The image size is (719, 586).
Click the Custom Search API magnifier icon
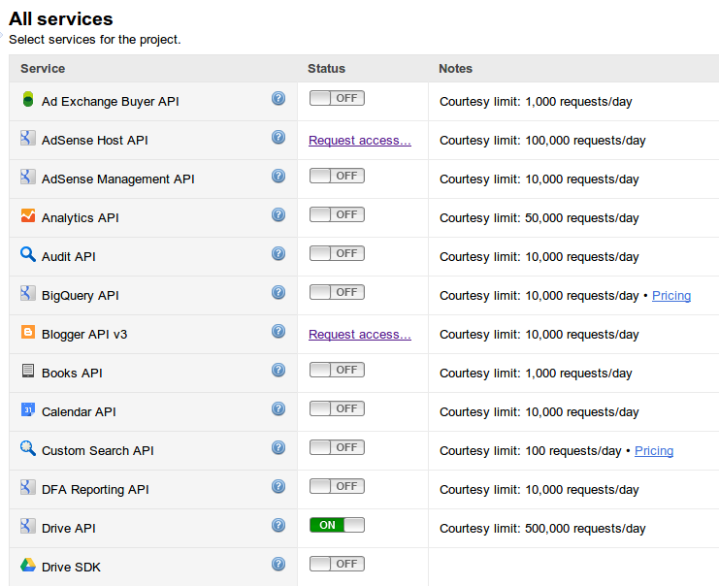point(27,448)
